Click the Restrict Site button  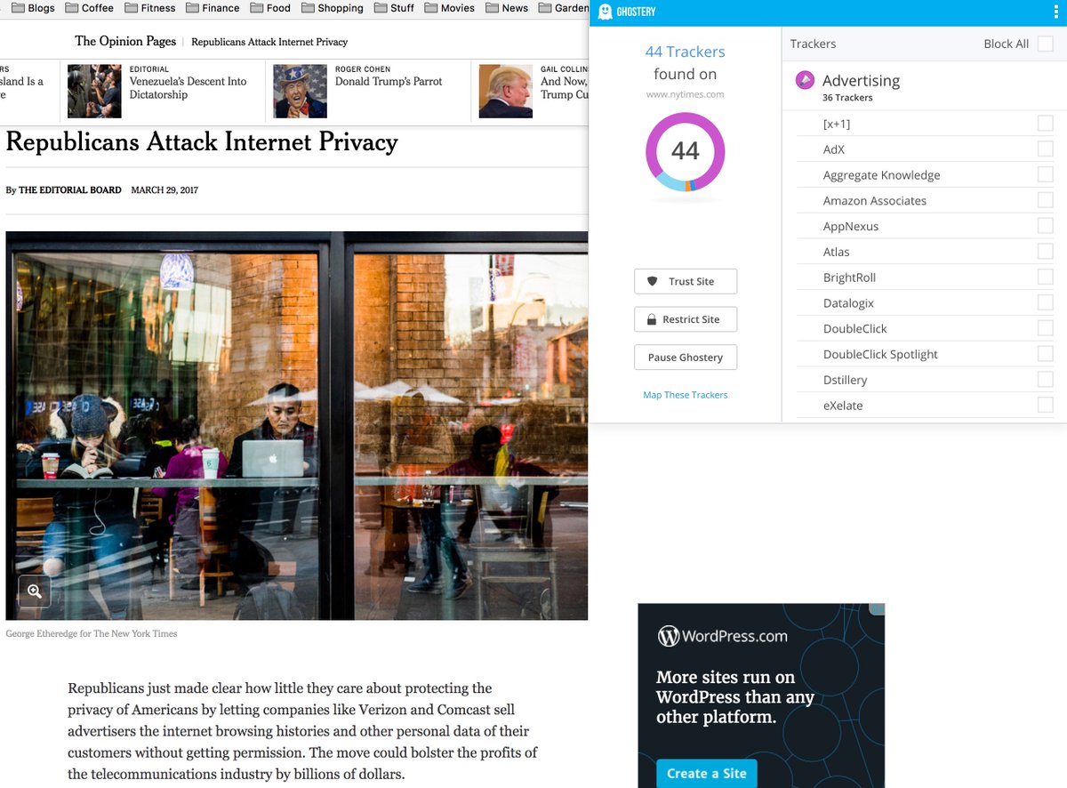tap(686, 319)
